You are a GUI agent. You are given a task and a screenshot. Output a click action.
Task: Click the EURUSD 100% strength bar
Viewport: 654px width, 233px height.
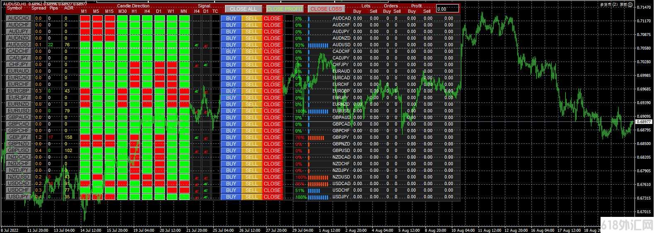coord(318,111)
